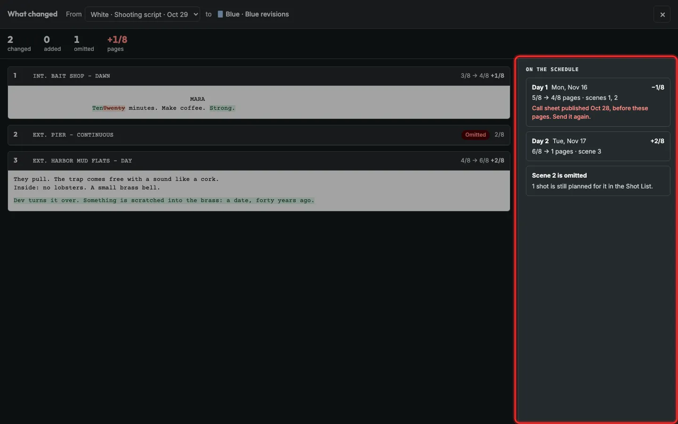Click the struck-through word 'Twenty'
Viewport: 678px width, 424px height.
(114, 108)
